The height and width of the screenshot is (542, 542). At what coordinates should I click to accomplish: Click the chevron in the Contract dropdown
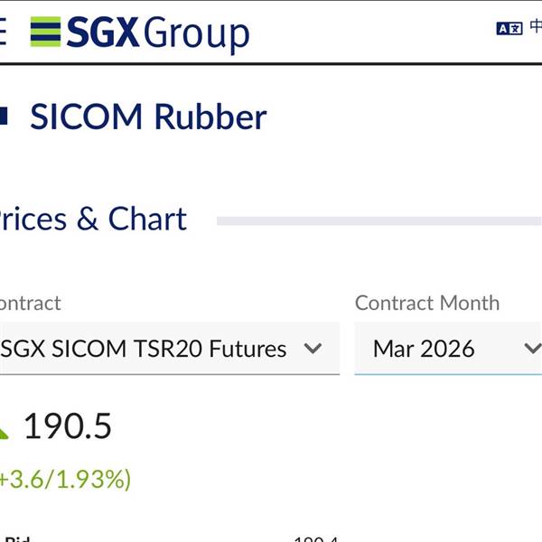click(x=313, y=349)
